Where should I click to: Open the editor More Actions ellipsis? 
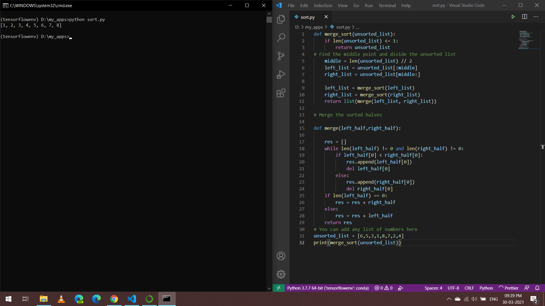[536, 17]
